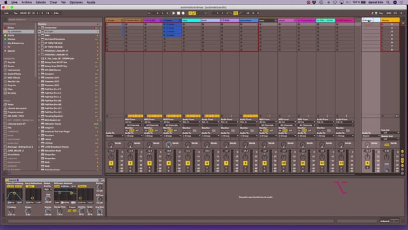Open track 2 All Channels dropdown

click(134, 125)
